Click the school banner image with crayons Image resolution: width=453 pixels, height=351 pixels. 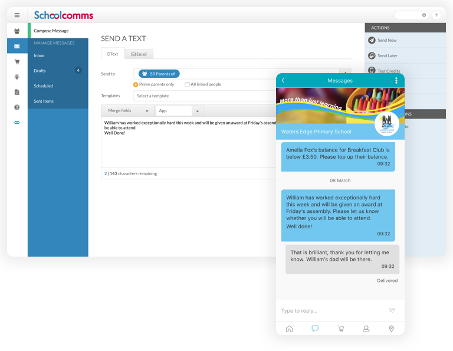pos(340,106)
